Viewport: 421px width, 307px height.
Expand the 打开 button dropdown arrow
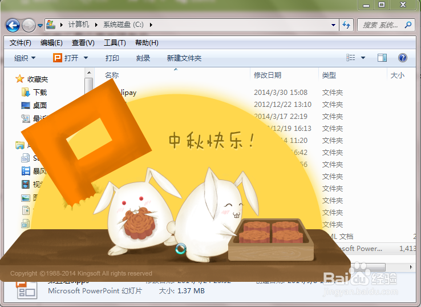(x=86, y=58)
